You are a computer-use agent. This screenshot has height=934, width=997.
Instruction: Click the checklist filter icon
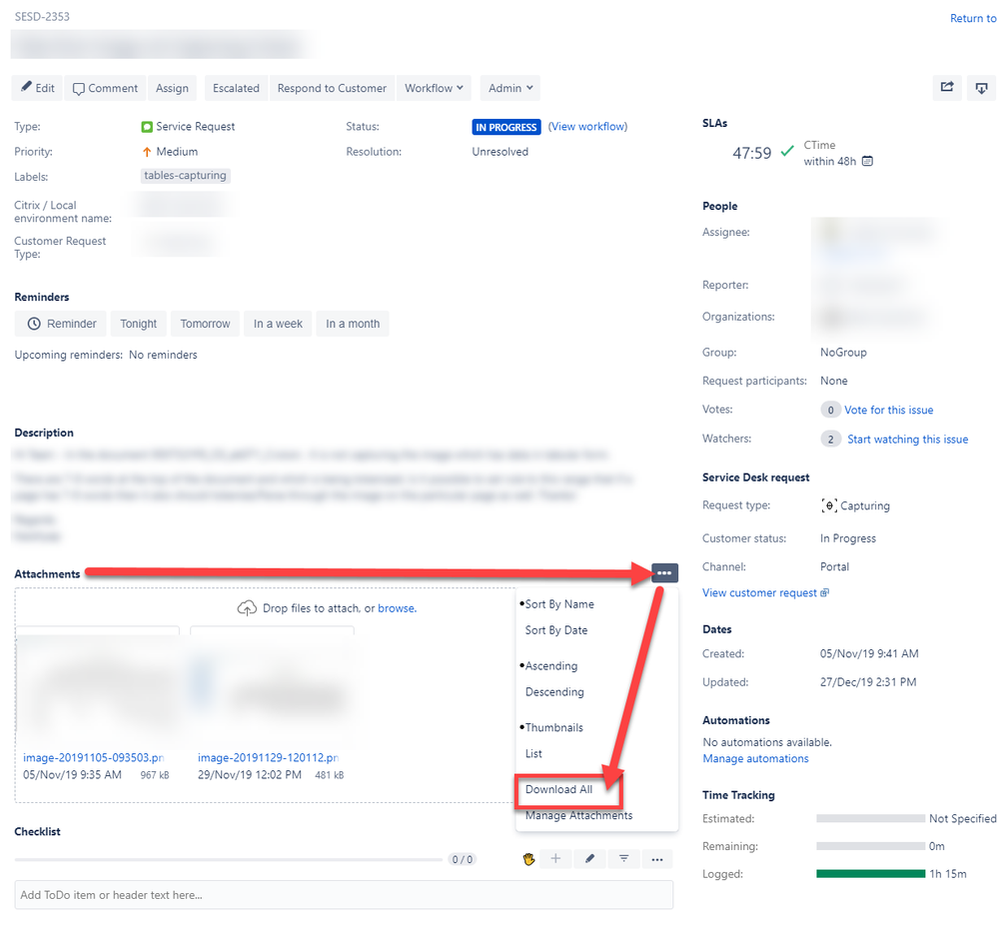623,859
